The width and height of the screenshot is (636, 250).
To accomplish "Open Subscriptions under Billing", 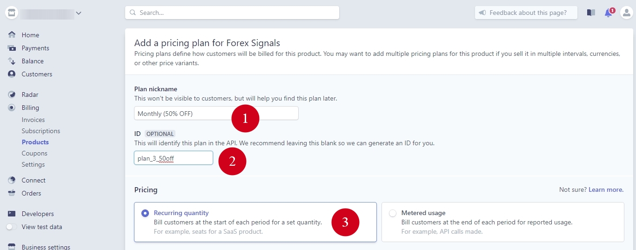I will [x=41, y=131].
